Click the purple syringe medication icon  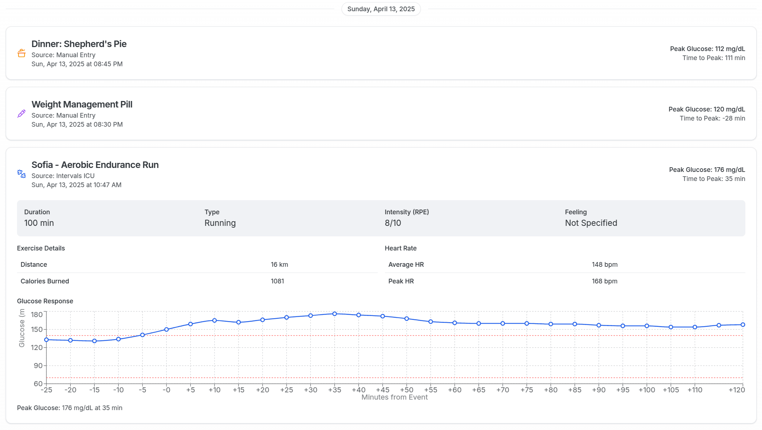tap(21, 114)
